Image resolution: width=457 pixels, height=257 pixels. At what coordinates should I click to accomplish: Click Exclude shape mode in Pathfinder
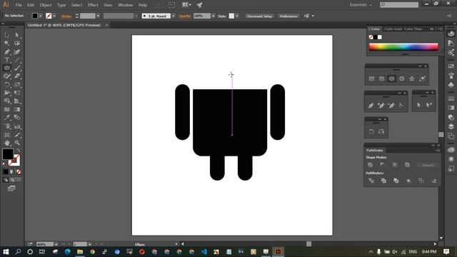408,165
